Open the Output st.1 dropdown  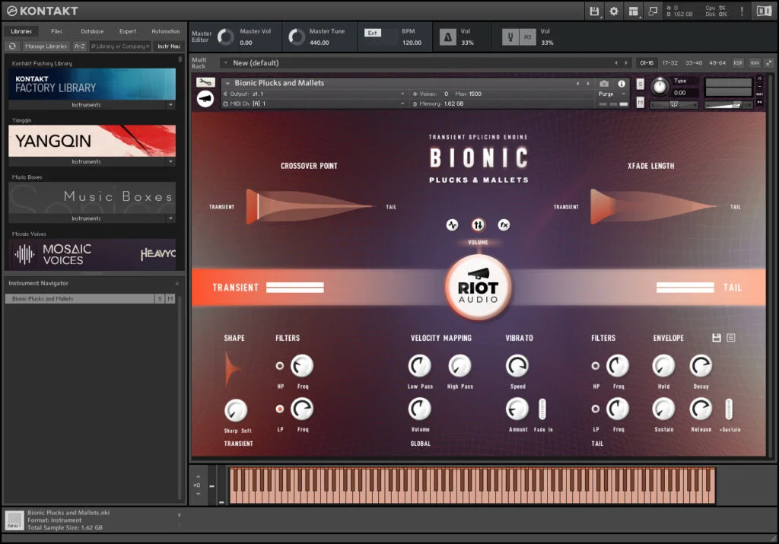point(313,94)
